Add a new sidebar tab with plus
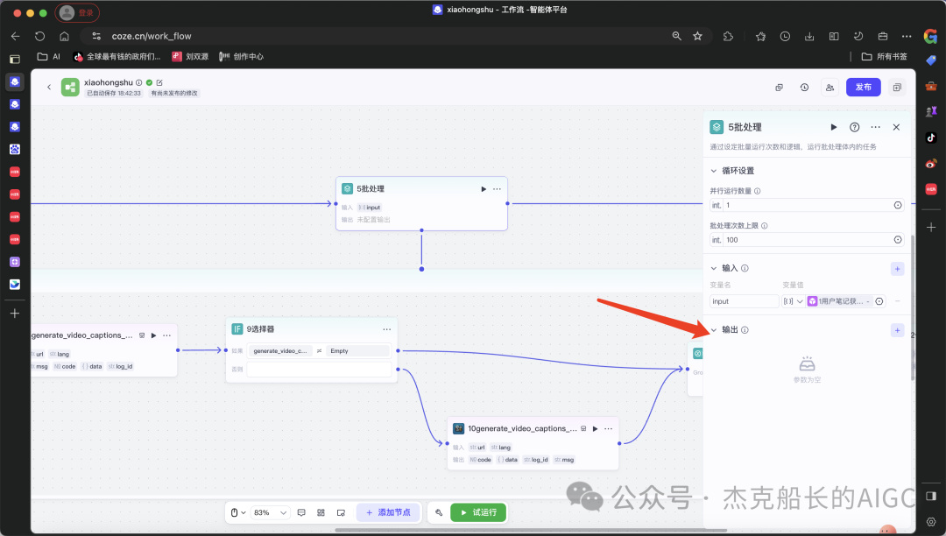The image size is (946, 536). (x=15, y=314)
